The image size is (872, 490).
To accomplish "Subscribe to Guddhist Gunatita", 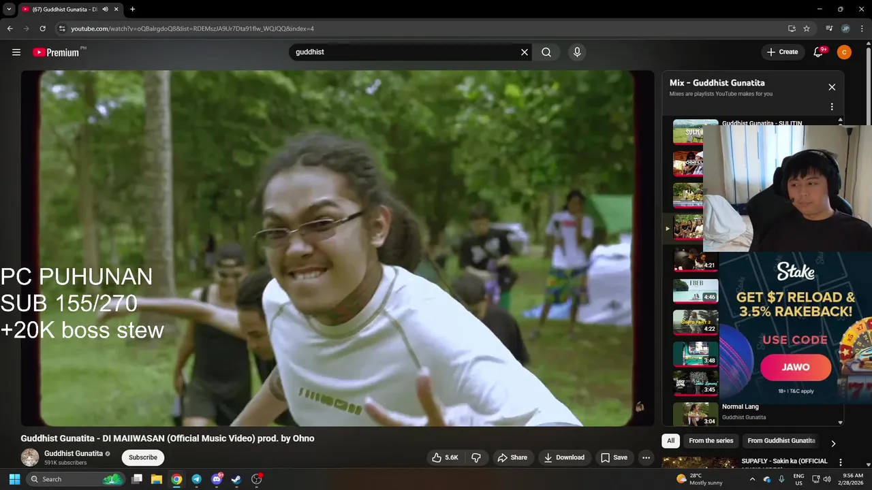I will 143,457.
